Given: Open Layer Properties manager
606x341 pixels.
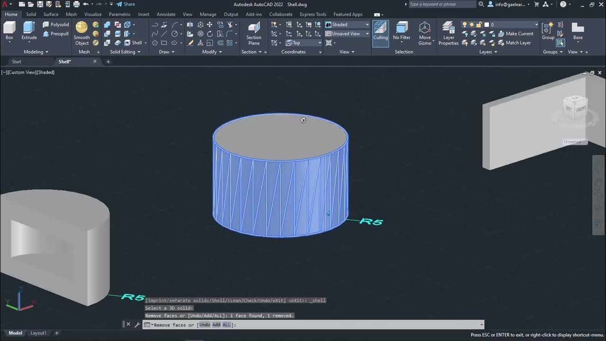Looking at the screenshot, I should [x=448, y=33].
